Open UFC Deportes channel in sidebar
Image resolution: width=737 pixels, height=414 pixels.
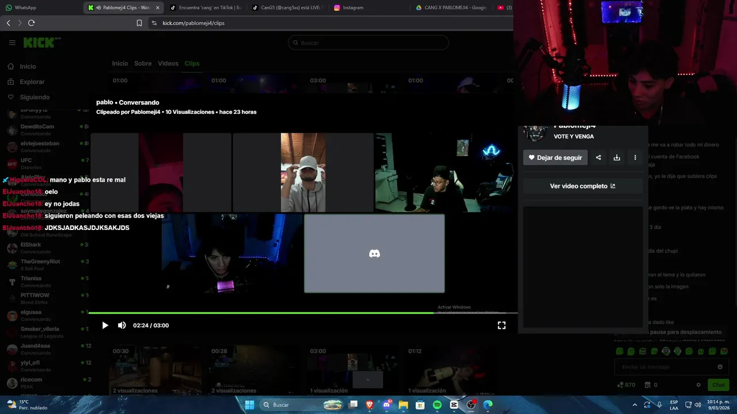[x=46, y=163]
